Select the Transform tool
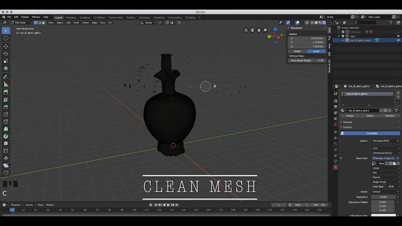This screenshot has height=226, width=402. (6, 68)
